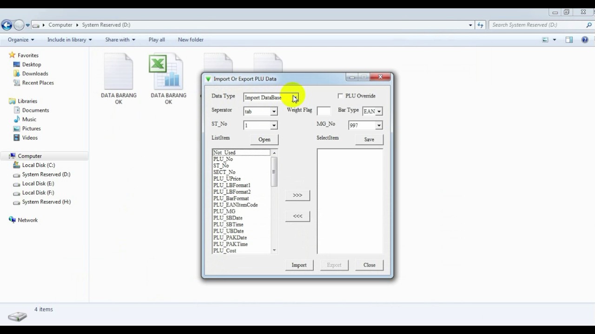Image resolution: width=595 pixels, height=334 pixels.
Task: Open Music library
Action: point(29,120)
